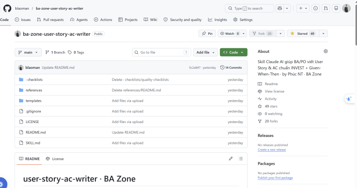
Task: Click the blaoman owner breadcrumb link
Action: coord(22,8)
